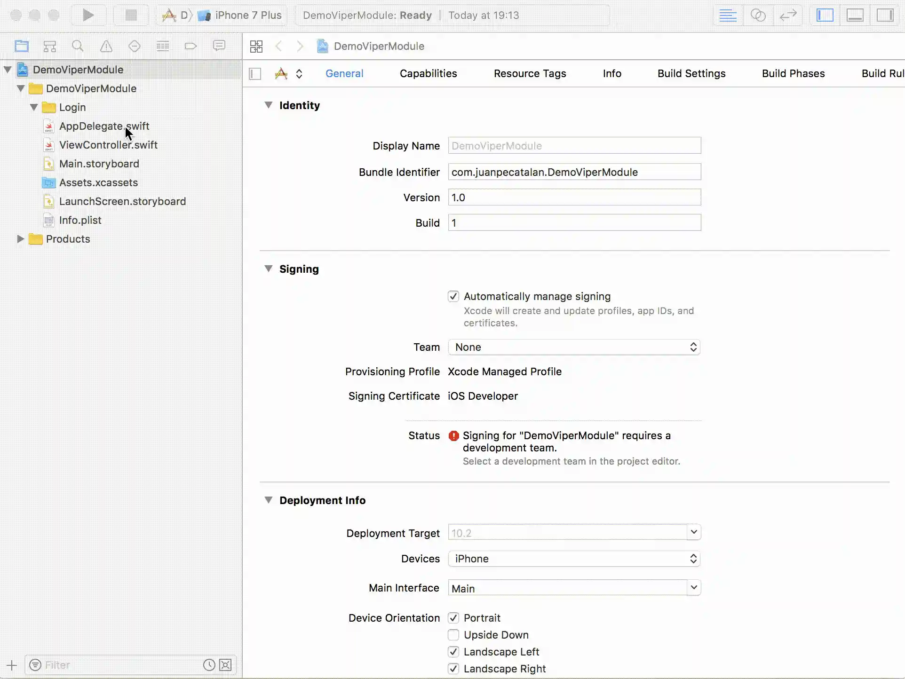Toggle the right utilities panel icon
The image size is (905, 679).
tap(885, 15)
